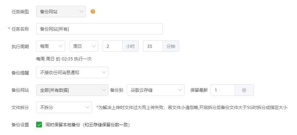Click the orange help question mark icon
This screenshot has height=135, width=297.
(x=93, y=12)
